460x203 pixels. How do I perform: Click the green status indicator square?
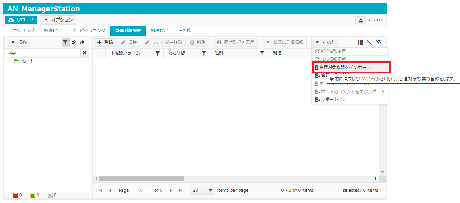32,195
